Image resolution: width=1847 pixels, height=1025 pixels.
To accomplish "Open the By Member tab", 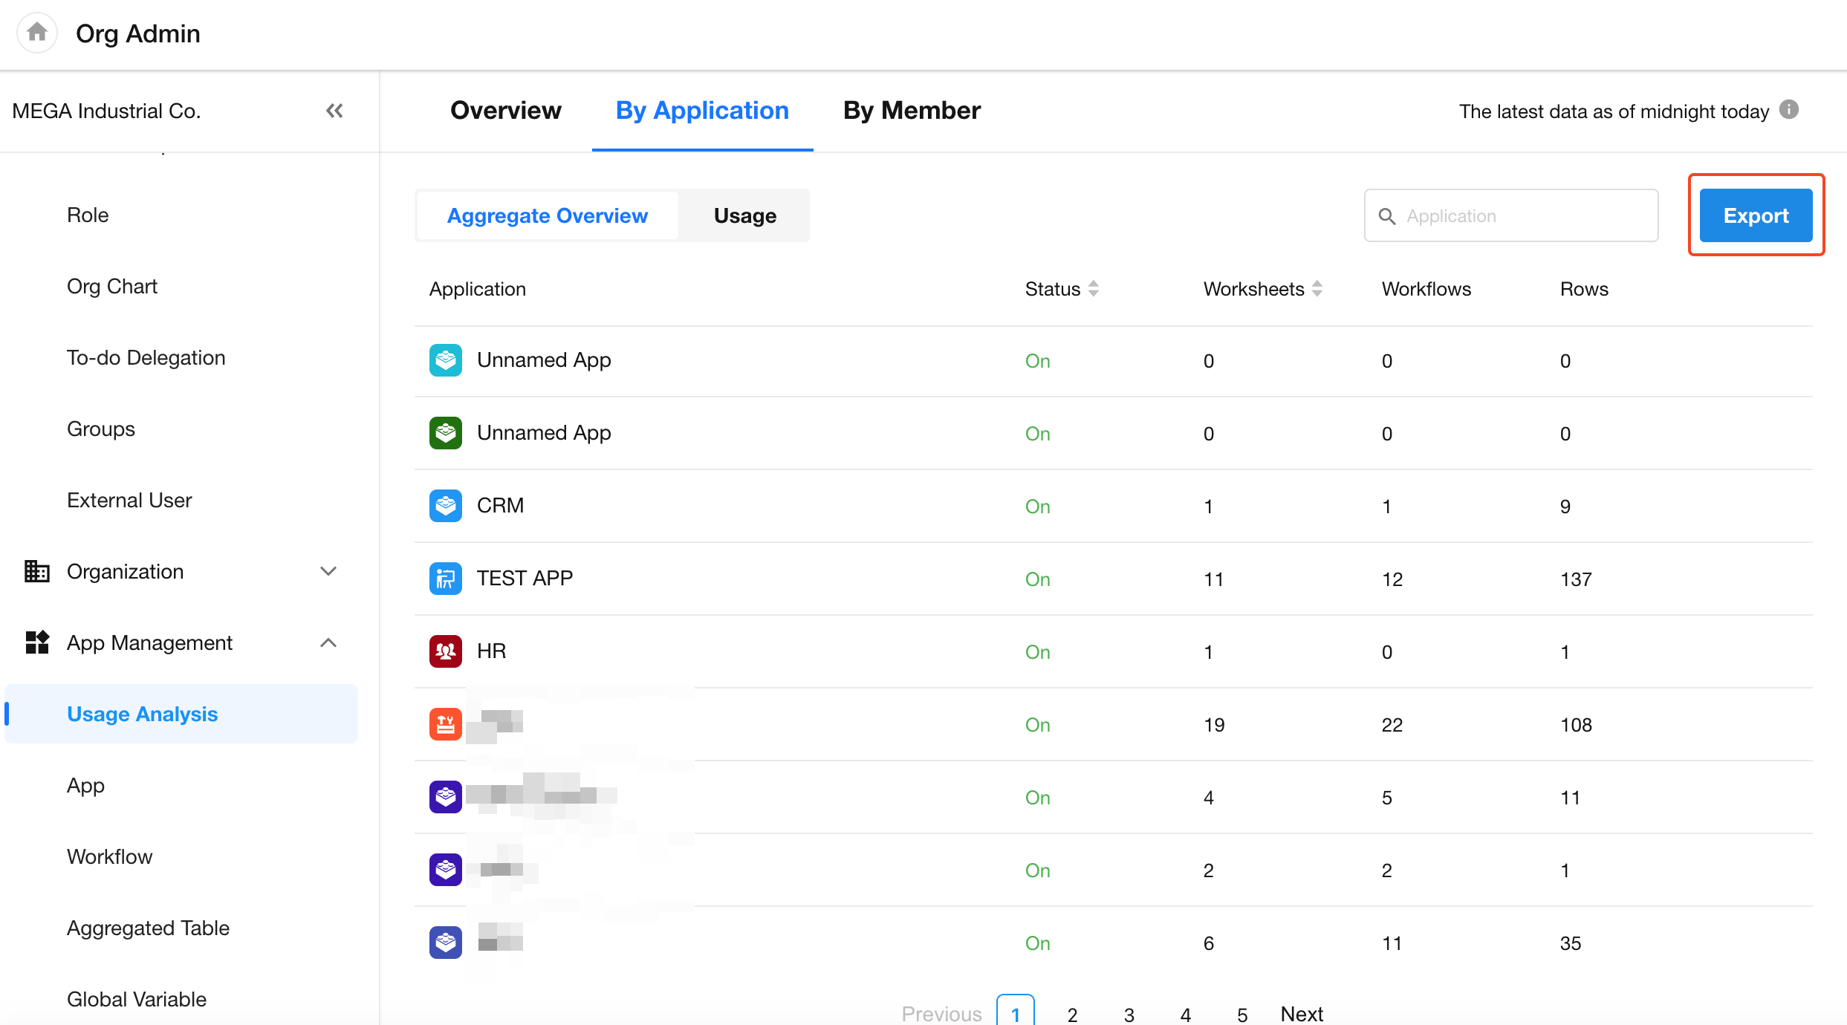I will (x=912, y=111).
